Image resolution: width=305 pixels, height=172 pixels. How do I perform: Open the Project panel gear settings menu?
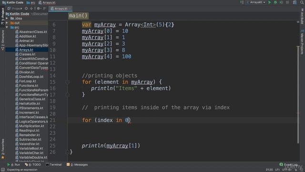click(x=39, y=9)
